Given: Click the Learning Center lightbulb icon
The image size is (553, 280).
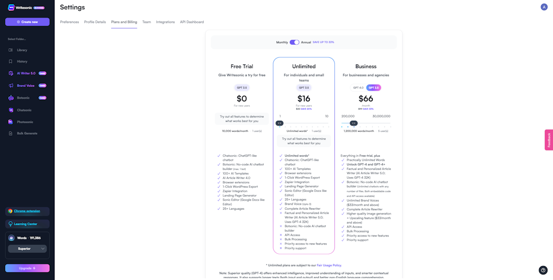Looking at the screenshot, I should point(10,224).
